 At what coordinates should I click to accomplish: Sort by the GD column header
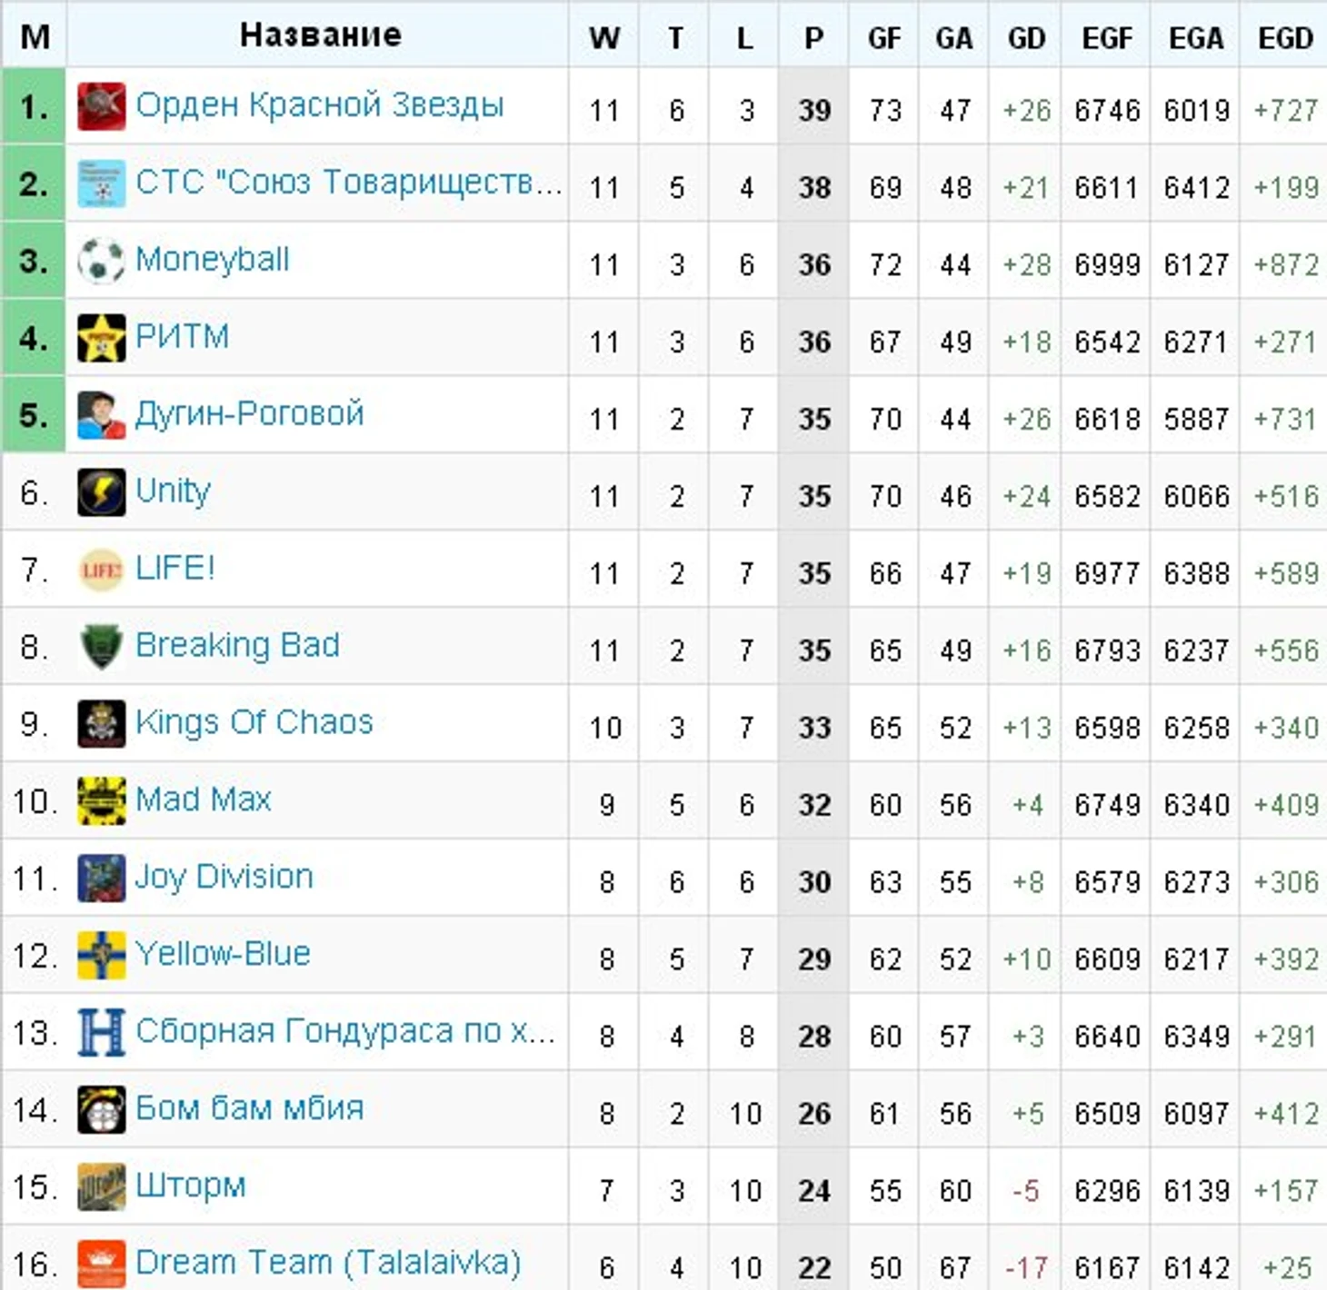pyautogui.click(x=1025, y=37)
